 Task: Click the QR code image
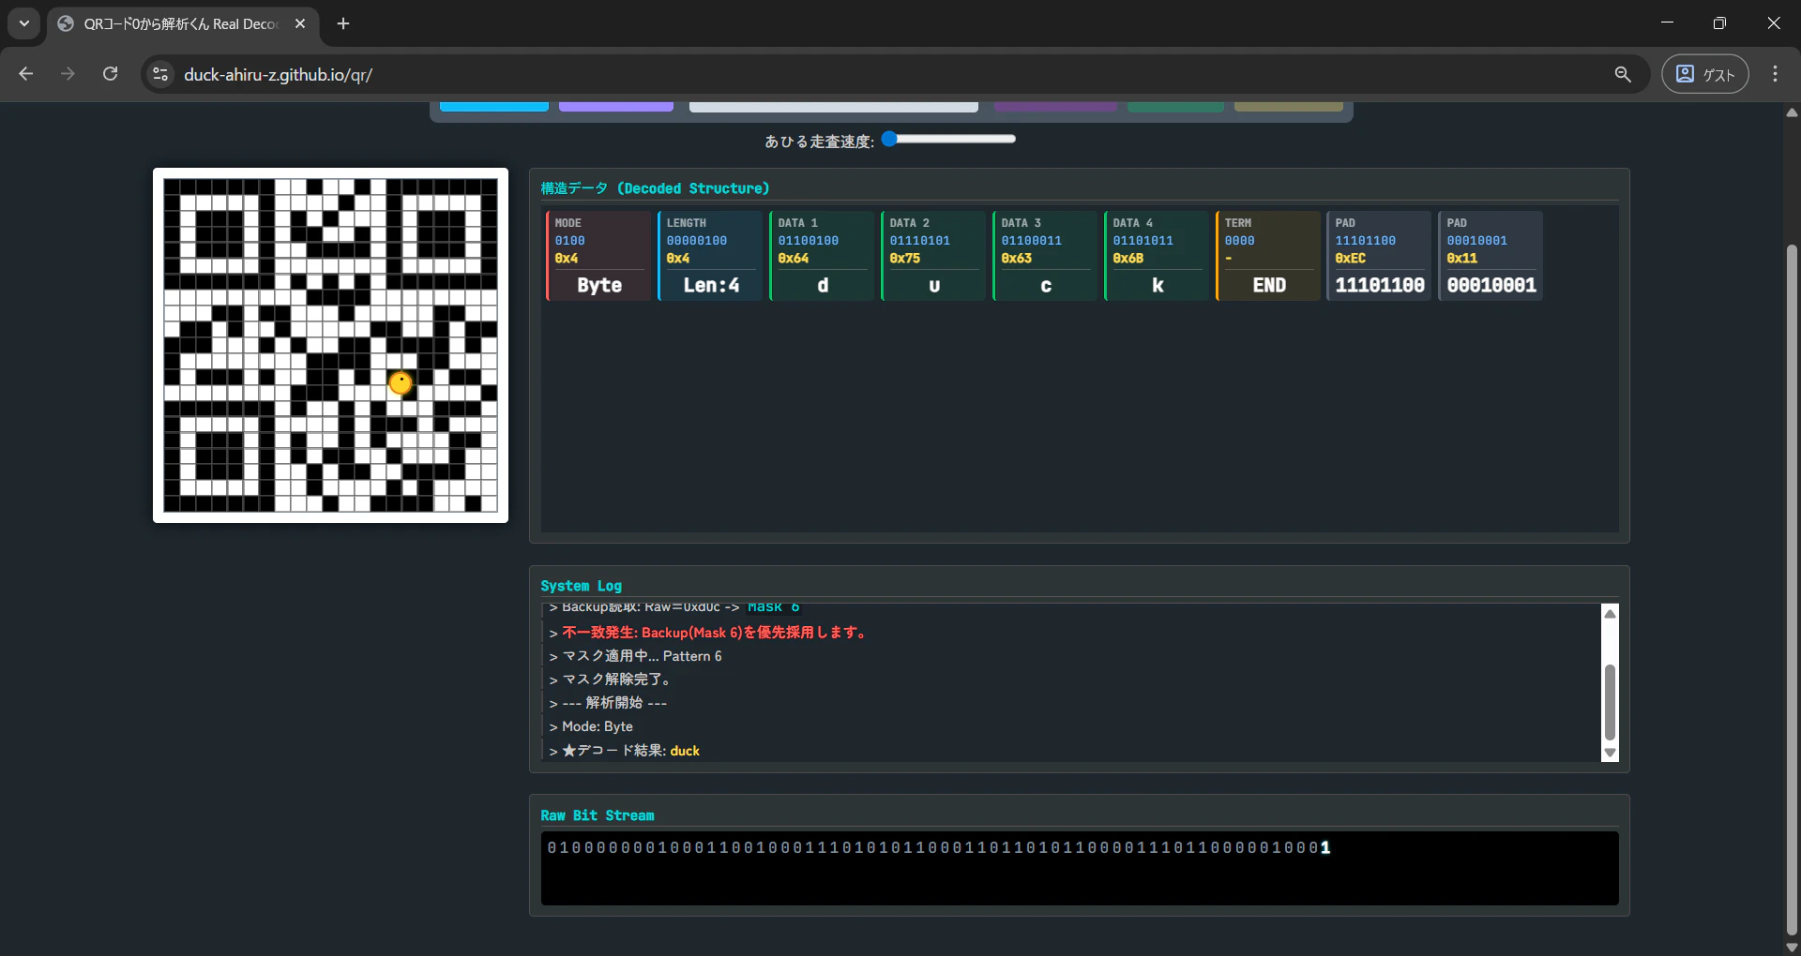(x=330, y=345)
